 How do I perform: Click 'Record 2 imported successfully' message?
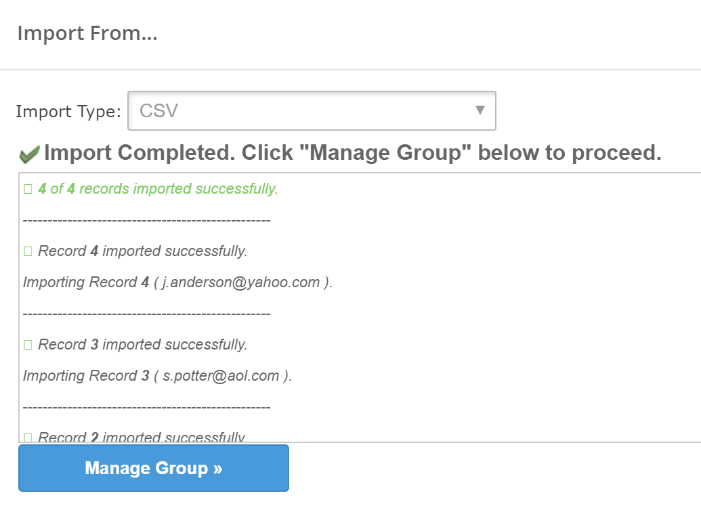tap(142, 437)
